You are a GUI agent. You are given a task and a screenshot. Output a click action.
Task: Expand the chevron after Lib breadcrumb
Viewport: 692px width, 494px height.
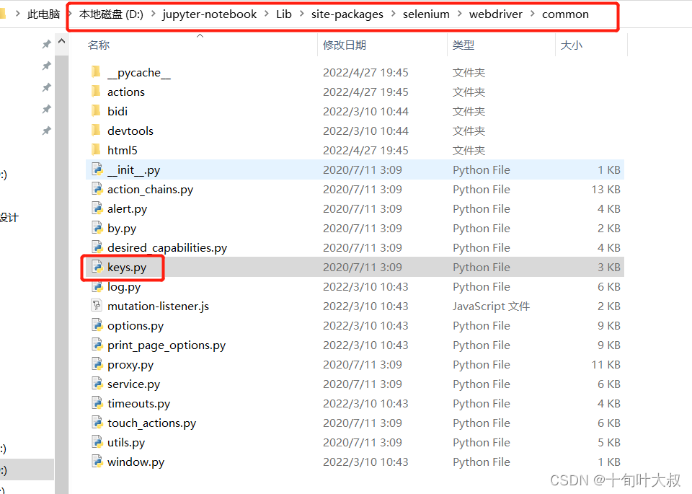[302, 14]
